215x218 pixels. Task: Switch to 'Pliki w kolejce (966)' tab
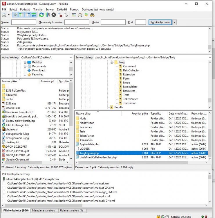[16, 210]
